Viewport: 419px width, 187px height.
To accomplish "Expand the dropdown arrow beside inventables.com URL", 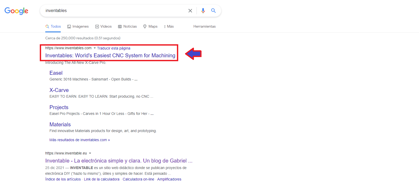I will [95, 48].
